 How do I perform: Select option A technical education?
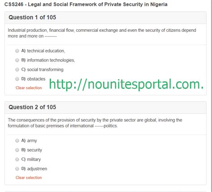pos(17,51)
